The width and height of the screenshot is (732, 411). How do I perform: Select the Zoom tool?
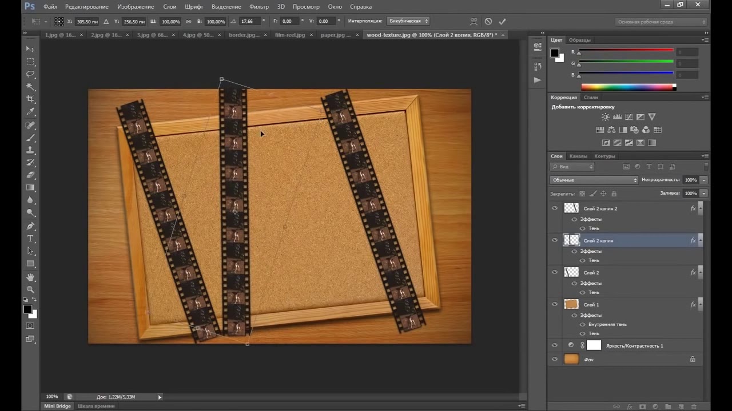(x=30, y=289)
